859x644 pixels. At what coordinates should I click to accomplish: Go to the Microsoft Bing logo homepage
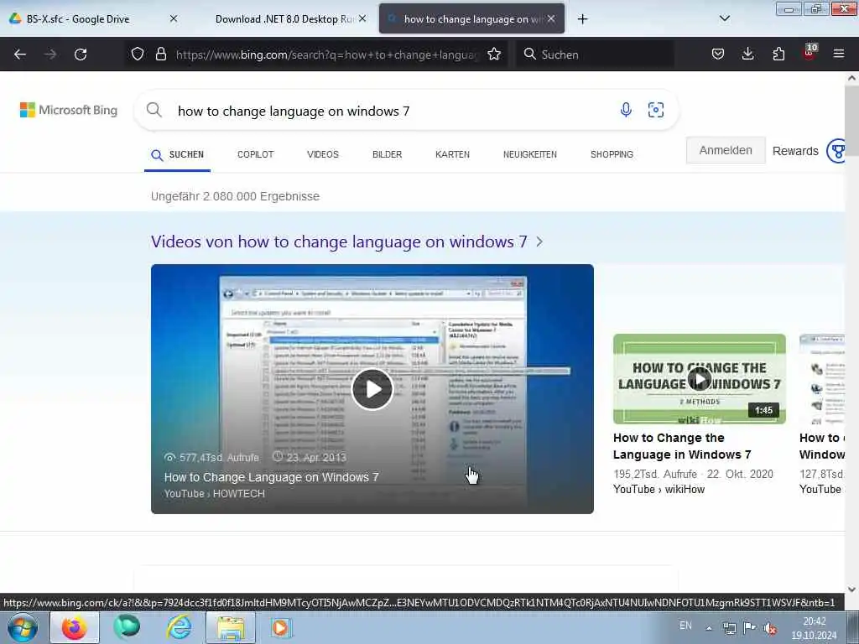coord(69,110)
